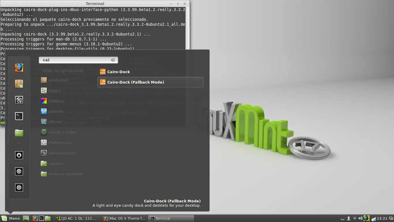Click the user account icon in the tray
The width and height of the screenshot is (394, 222).
tap(349, 218)
